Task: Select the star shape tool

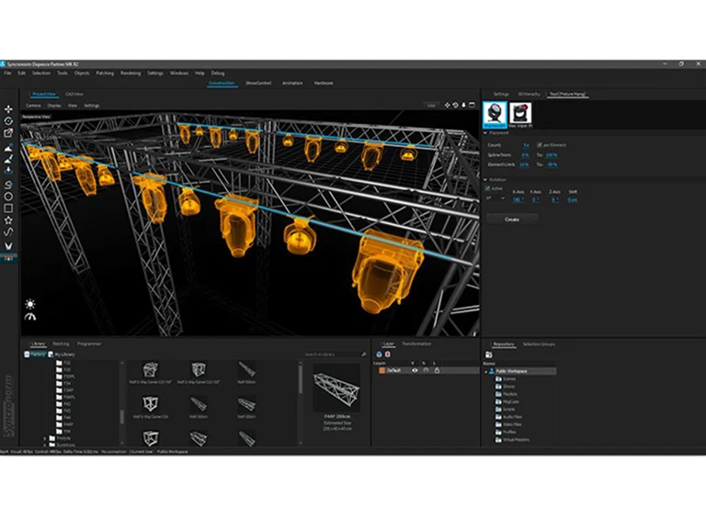Action: 8,220
